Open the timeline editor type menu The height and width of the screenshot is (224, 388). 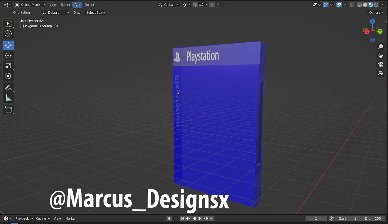[7, 218]
